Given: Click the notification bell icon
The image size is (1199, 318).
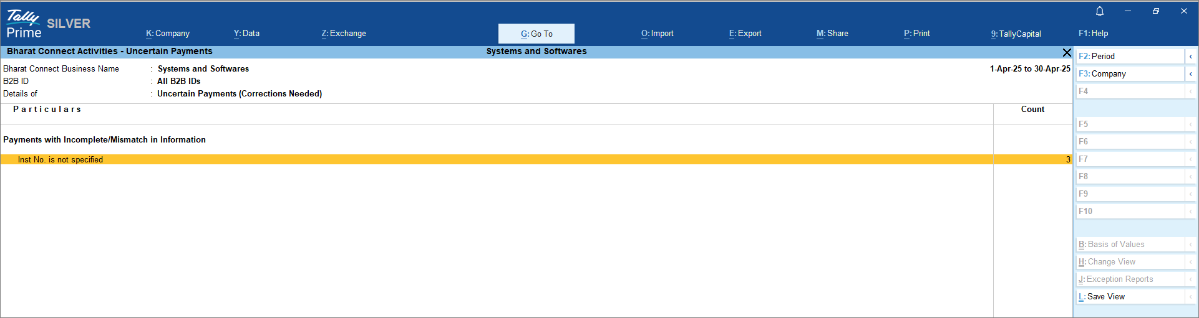Looking at the screenshot, I should tap(1100, 11).
